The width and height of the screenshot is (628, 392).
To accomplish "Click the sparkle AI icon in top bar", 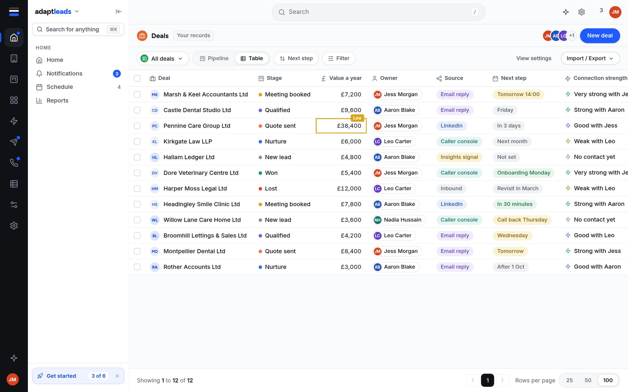I will 566,12.
